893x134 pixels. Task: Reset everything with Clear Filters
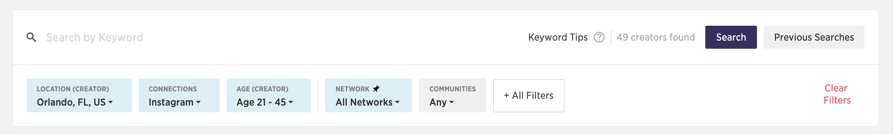pos(836,94)
